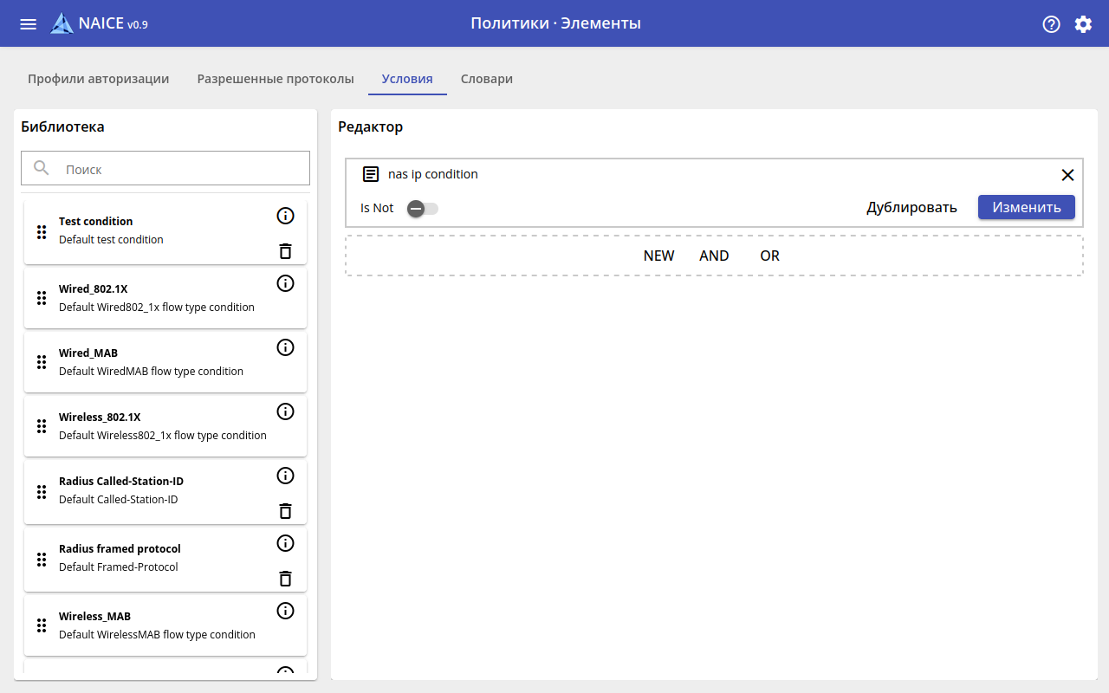
Task: Remove nas ip condition with X
Action: coord(1067,175)
